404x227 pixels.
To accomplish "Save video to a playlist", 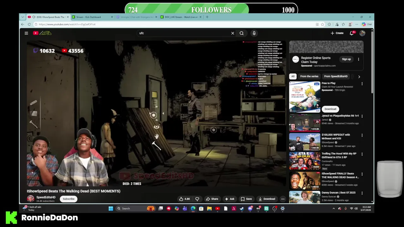I will (x=246, y=199).
